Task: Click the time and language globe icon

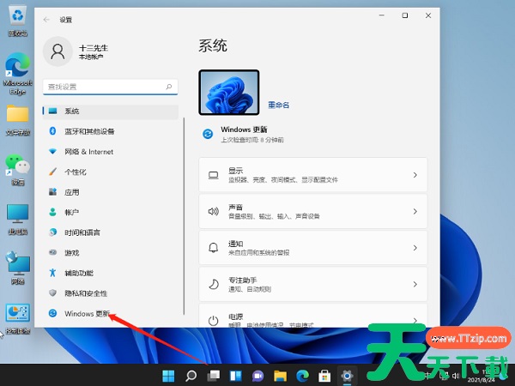Action: point(52,232)
